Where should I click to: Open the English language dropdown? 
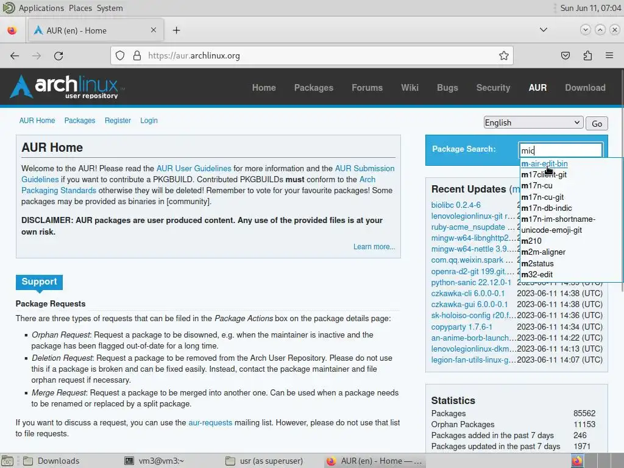533,122
